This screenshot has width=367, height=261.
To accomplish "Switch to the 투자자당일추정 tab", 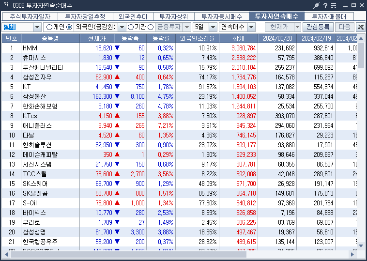I will pyautogui.click(x=85, y=16).
